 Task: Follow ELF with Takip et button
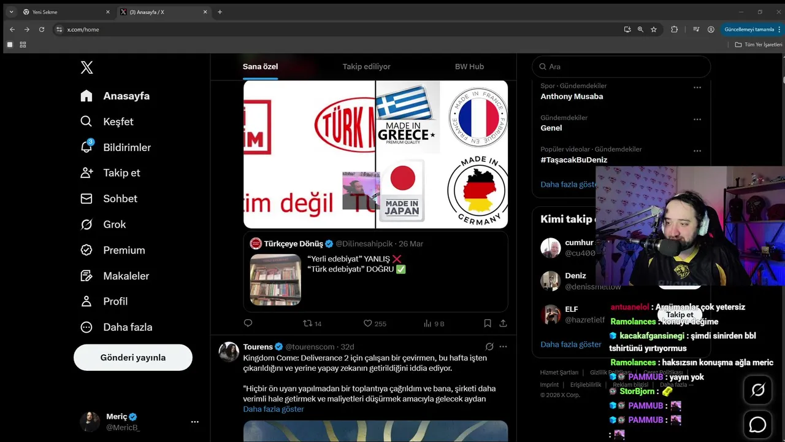click(x=680, y=314)
